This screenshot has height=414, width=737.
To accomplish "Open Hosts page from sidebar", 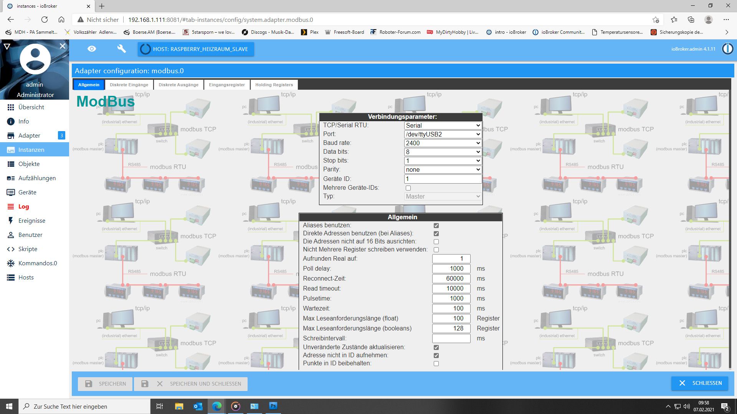I will pyautogui.click(x=26, y=278).
